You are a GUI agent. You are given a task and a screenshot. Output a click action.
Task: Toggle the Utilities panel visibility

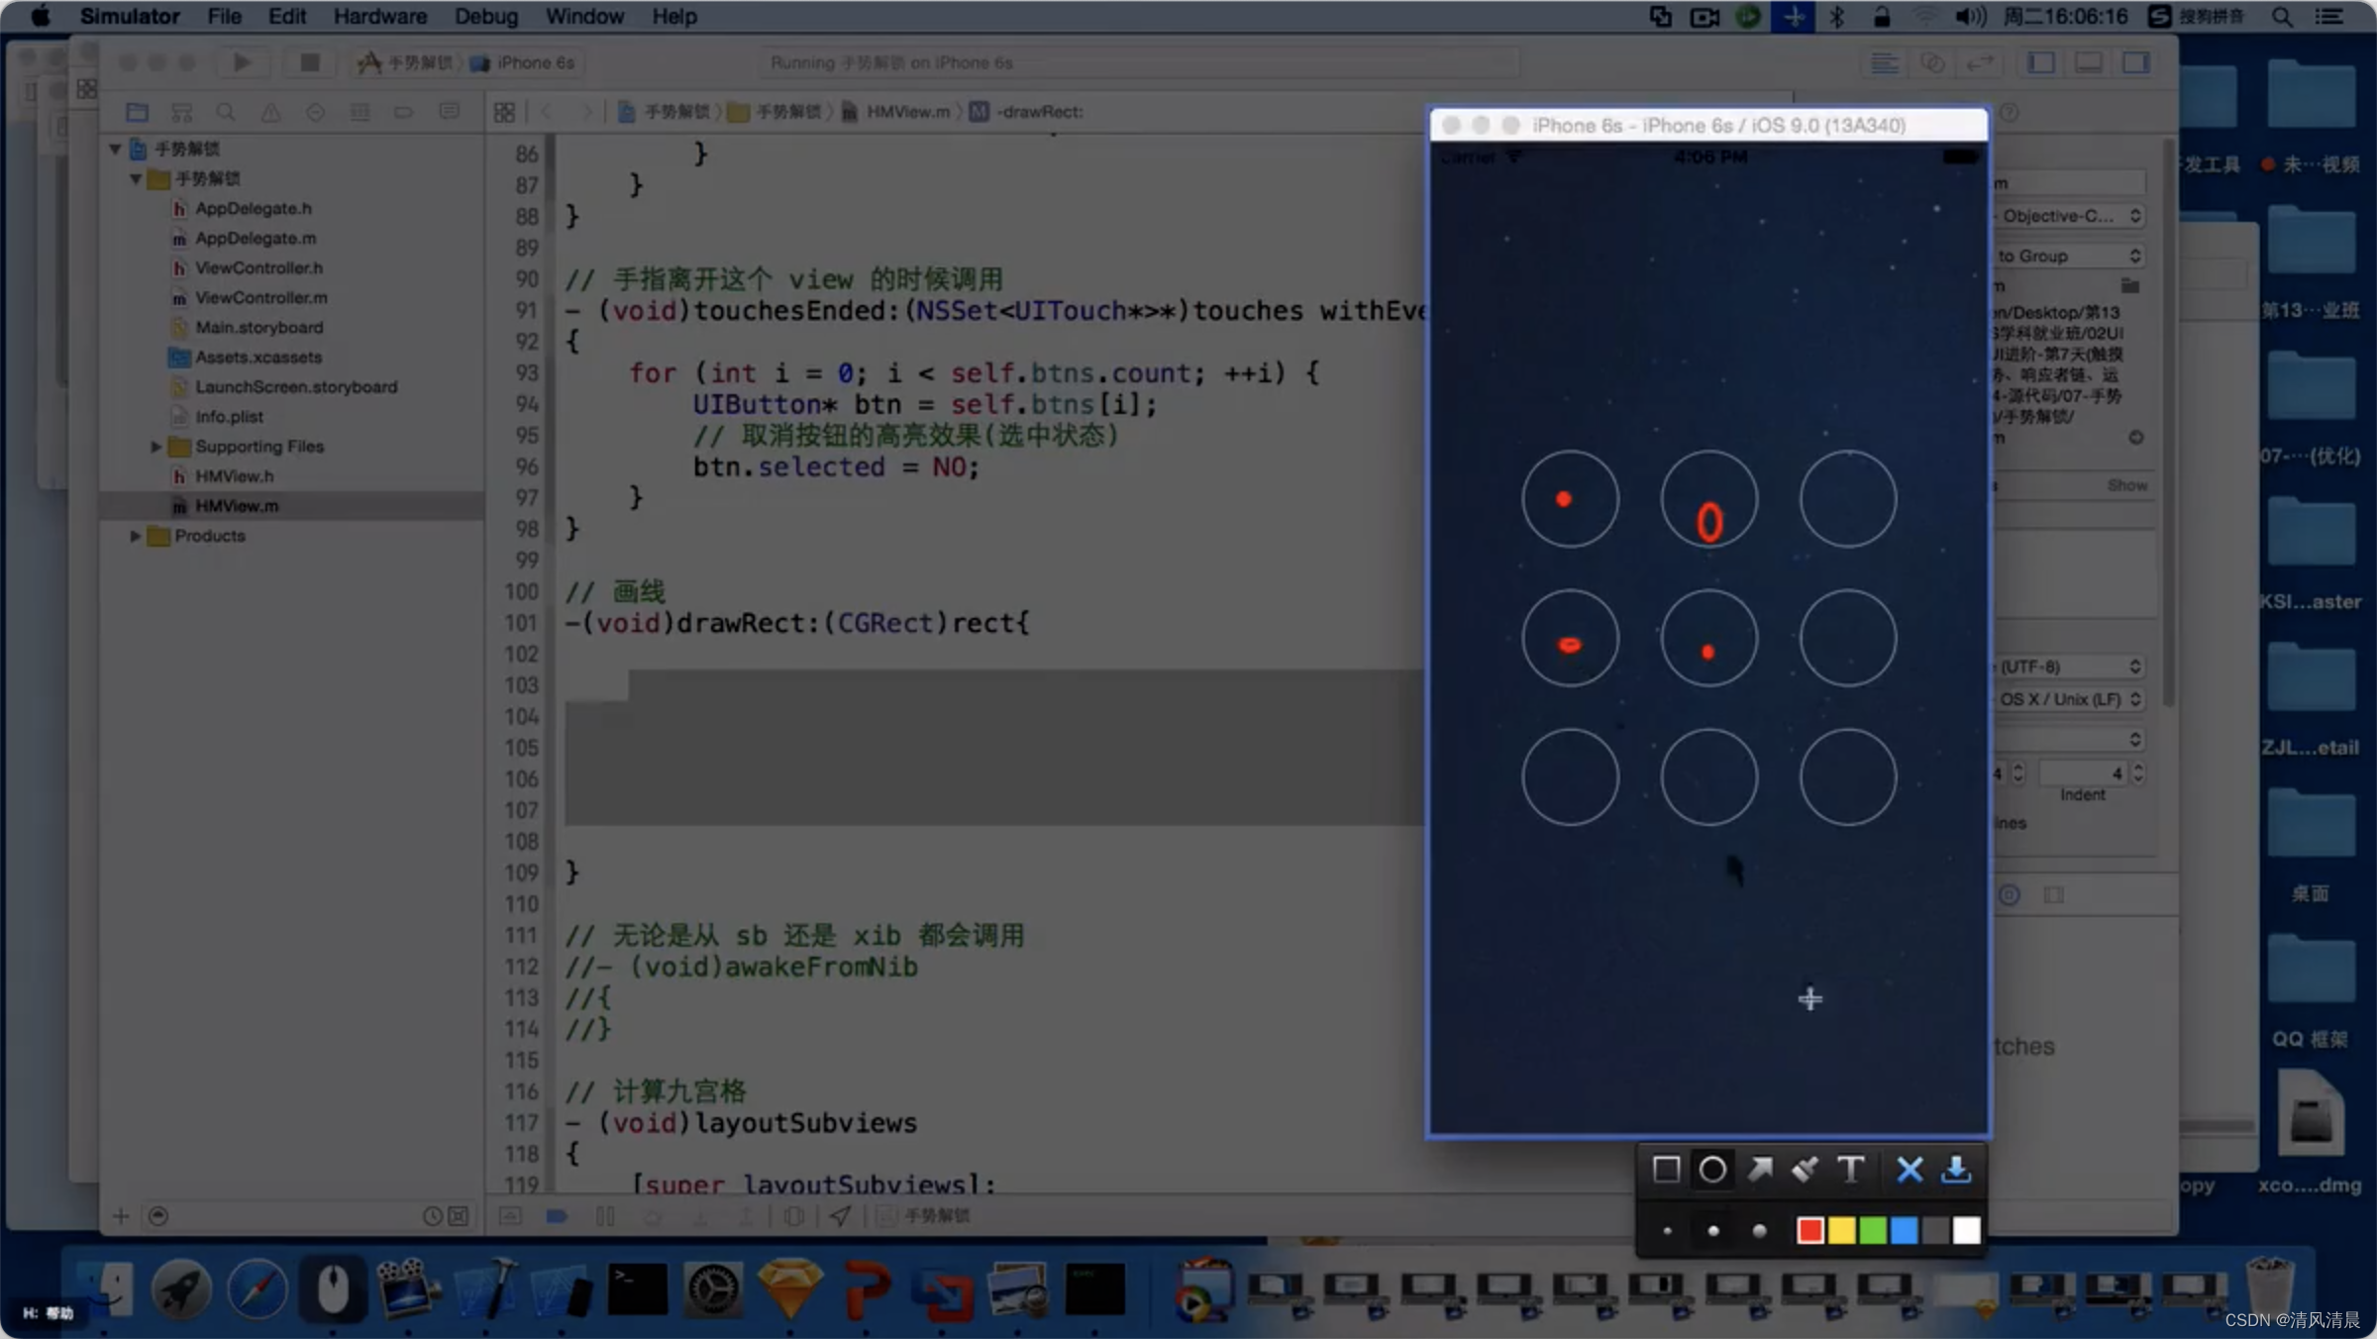(2136, 62)
